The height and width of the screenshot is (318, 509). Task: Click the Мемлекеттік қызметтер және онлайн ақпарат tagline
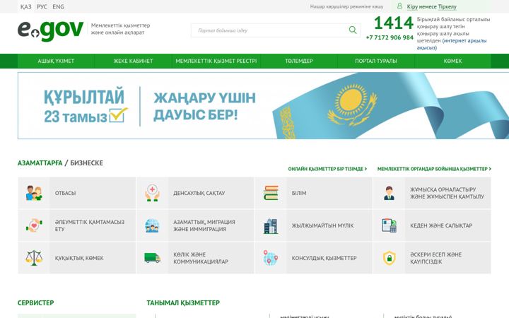click(x=120, y=29)
